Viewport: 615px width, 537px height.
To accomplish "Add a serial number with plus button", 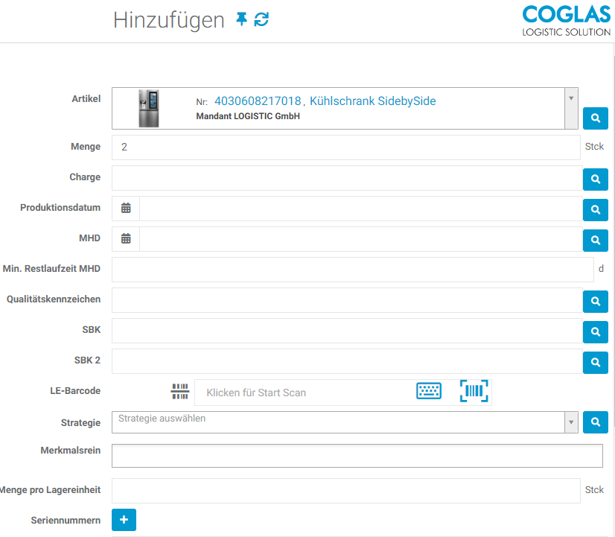I will click(x=124, y=519).
